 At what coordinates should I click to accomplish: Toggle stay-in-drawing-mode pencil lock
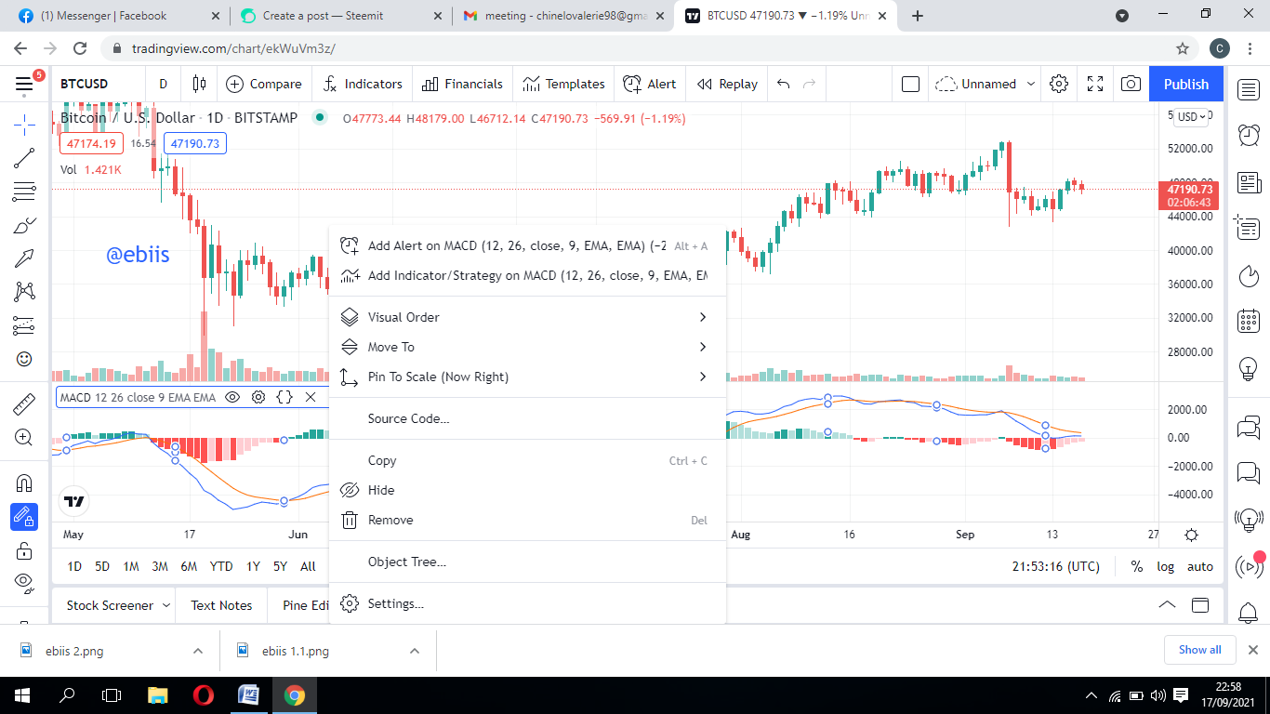[24, 516]
